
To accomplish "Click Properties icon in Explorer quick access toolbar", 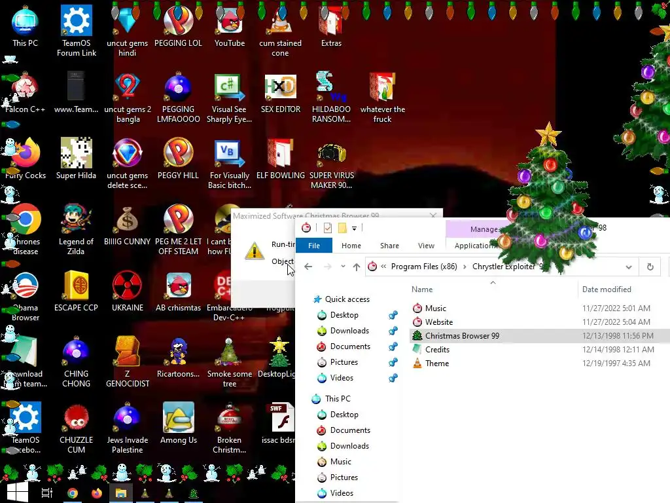I will pyautogui.click(x=328, y=228).
